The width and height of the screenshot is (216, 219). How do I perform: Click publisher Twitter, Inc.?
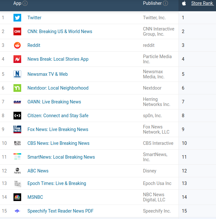pyautogui.click(x=154, y=18)
